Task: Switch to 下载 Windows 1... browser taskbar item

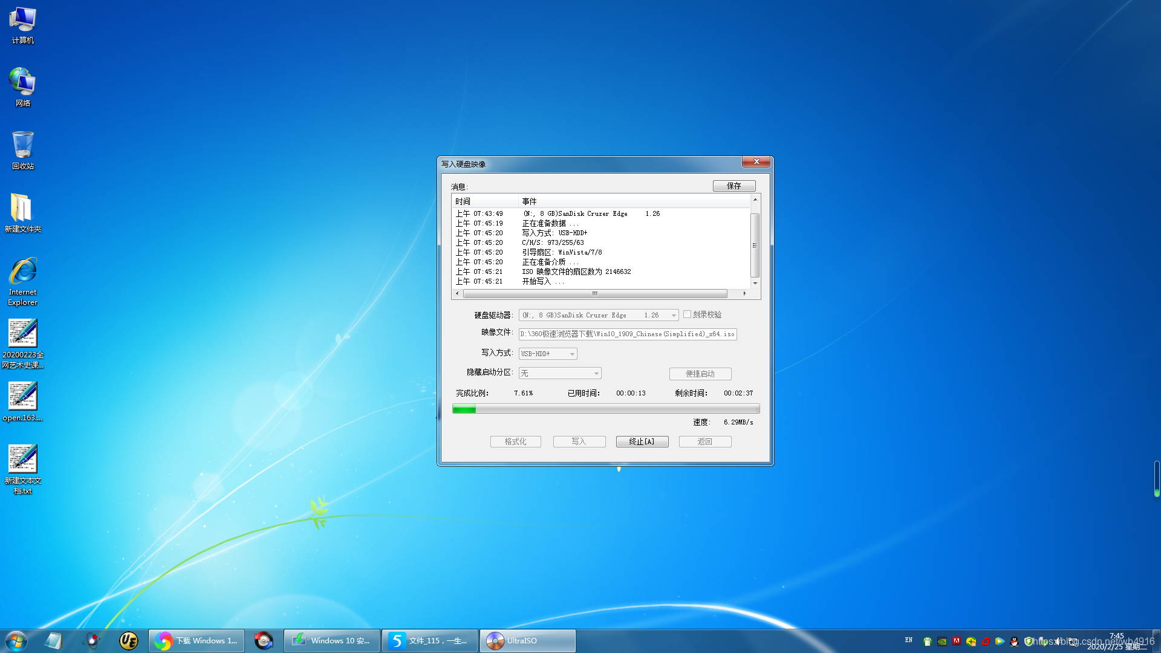Action: pyautogui.click(x=197, y=641)
